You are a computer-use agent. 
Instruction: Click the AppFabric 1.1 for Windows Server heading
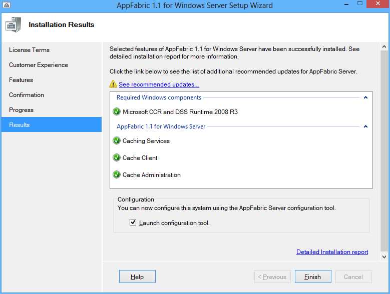pyautogui.click(x=161, y=126)
